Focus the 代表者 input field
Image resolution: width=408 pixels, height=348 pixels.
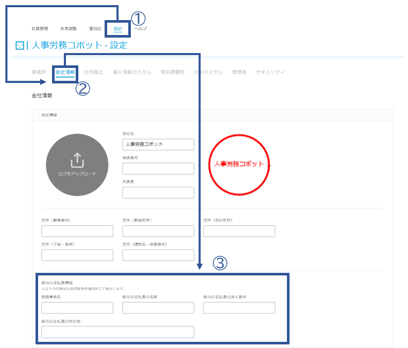click(158, 193)
